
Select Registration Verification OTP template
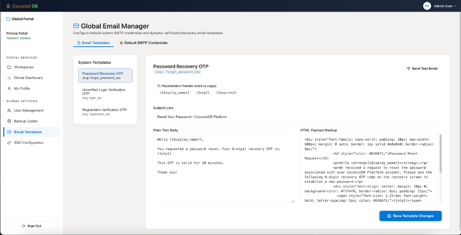point(105,111)
